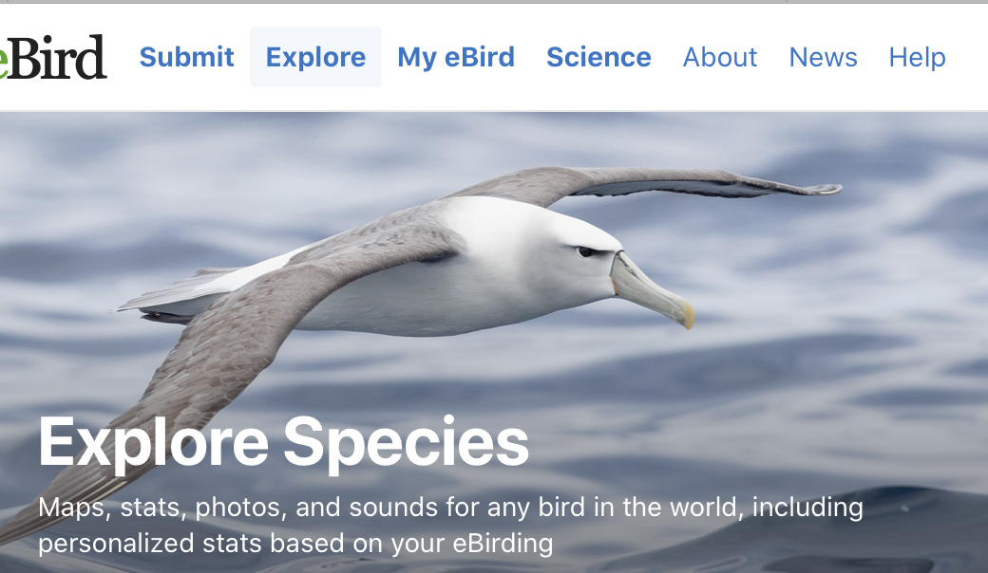Viewport: 988px width, 573px height.
Task: Click the green "e" in the logo
Action: point(5,59)
